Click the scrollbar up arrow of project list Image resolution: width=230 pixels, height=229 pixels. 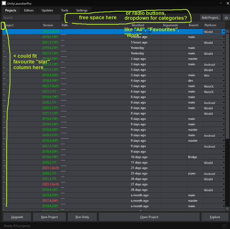click(x=227, y=31)
